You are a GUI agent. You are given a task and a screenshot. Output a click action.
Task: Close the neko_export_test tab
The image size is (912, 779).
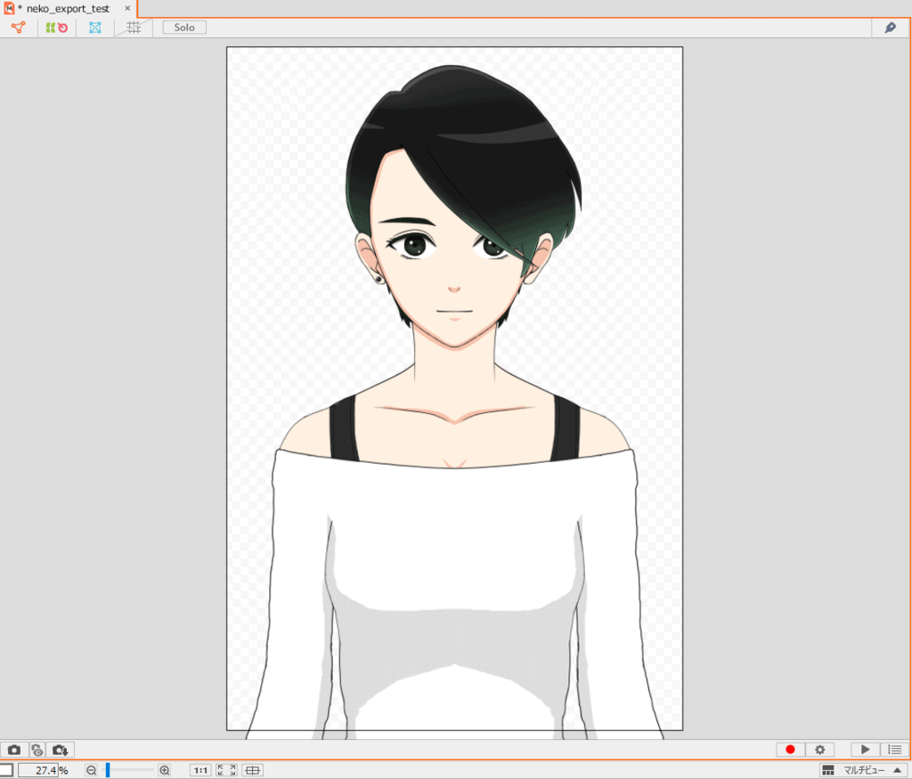[127, 8]
